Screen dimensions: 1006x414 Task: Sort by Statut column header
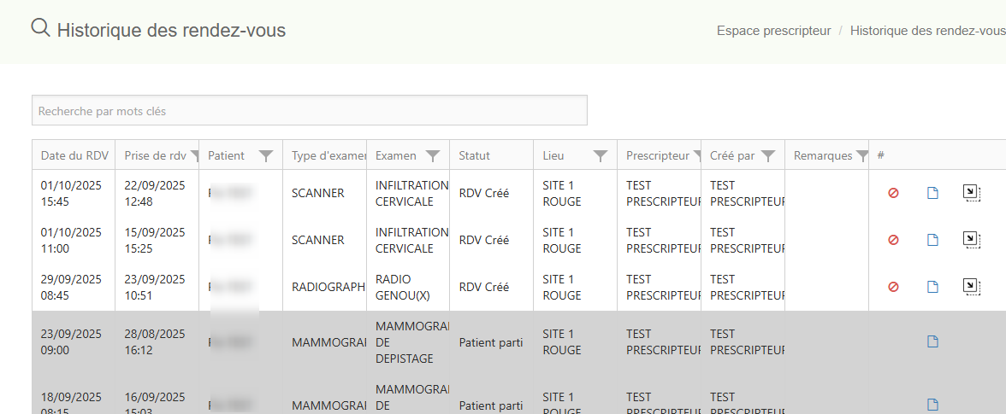click(475, 155)
